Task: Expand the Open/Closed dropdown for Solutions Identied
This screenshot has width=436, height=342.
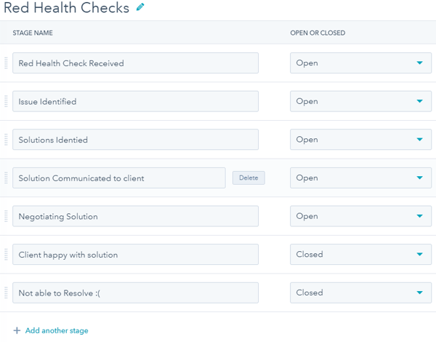Action: 360,140
